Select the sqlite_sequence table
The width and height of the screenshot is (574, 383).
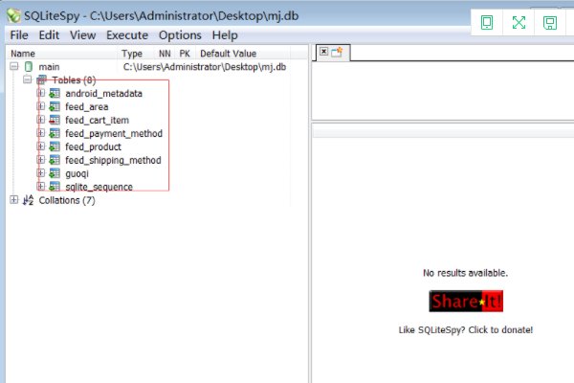(99, 188)
